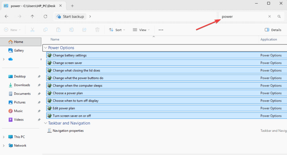
Task: Click the Refresh icon in navigation bar
Action: (x=45, y=16)
